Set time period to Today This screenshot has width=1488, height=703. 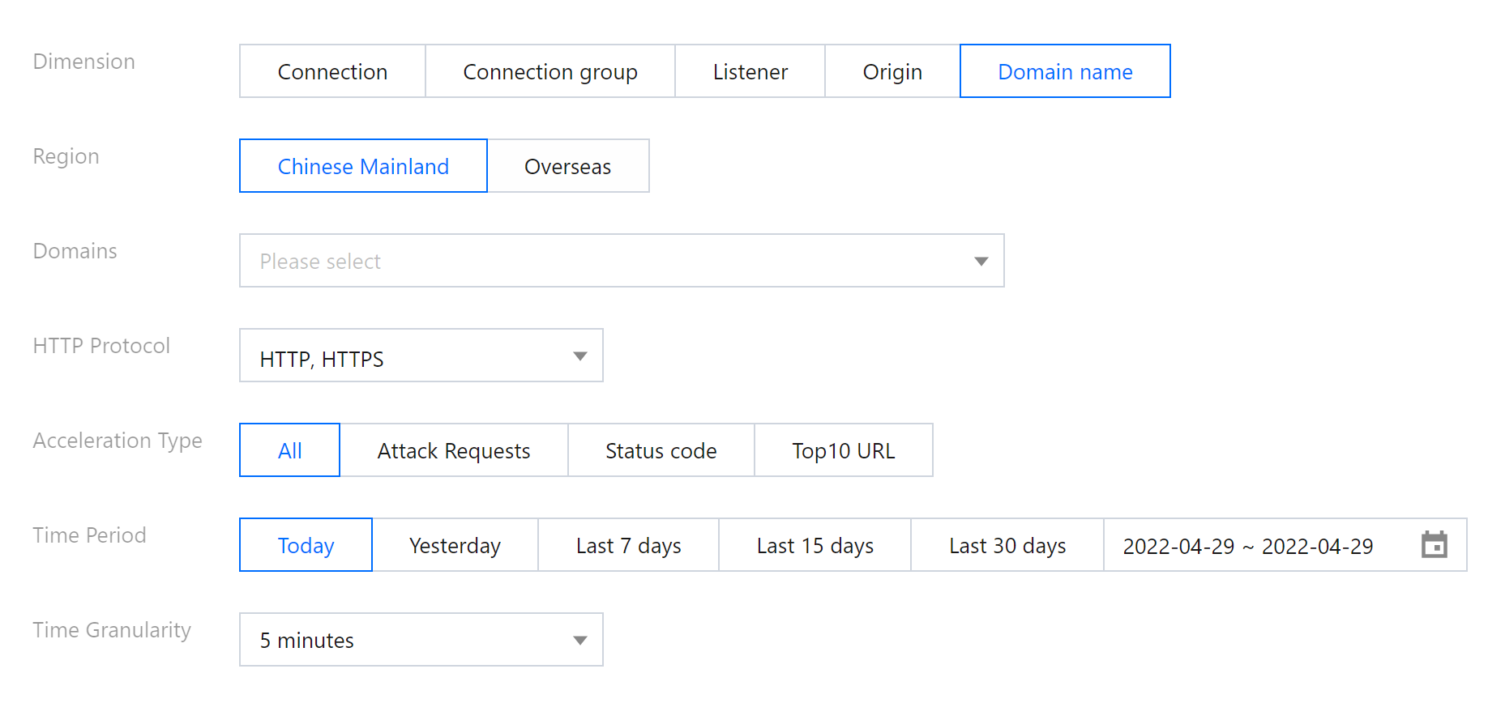[x=306, y=546]
